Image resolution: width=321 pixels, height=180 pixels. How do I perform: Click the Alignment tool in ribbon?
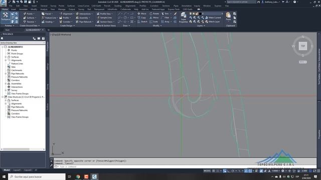[x=66, y=13]
